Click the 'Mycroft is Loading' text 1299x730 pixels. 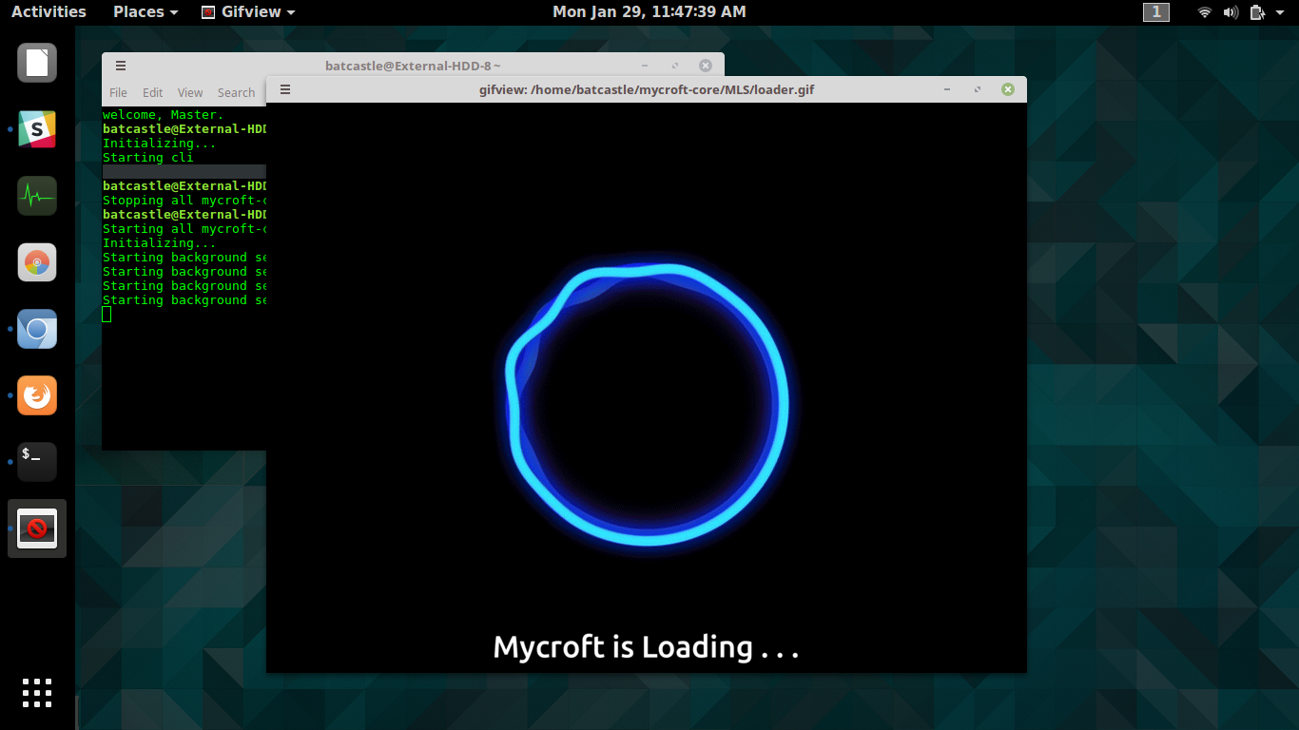click(x=646, y=647)
